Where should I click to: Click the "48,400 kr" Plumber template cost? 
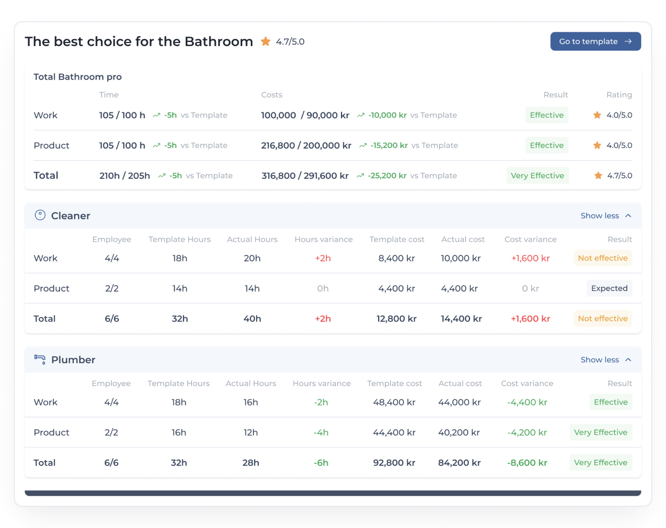coord(395,402)
